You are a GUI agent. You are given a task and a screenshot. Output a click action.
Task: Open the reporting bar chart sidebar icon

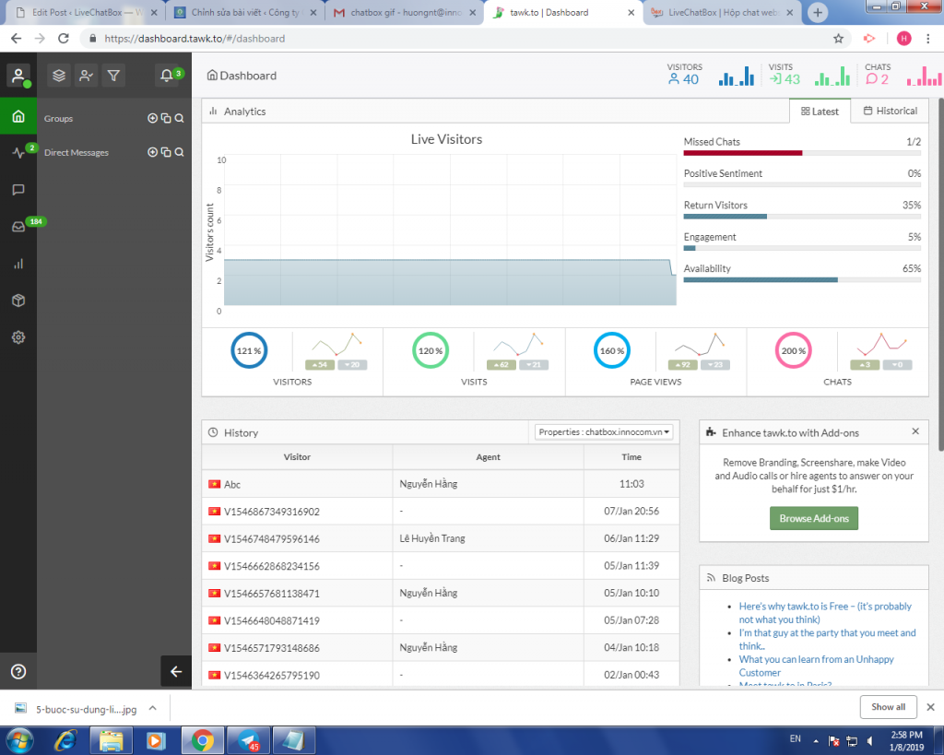(x=18, y=264)
